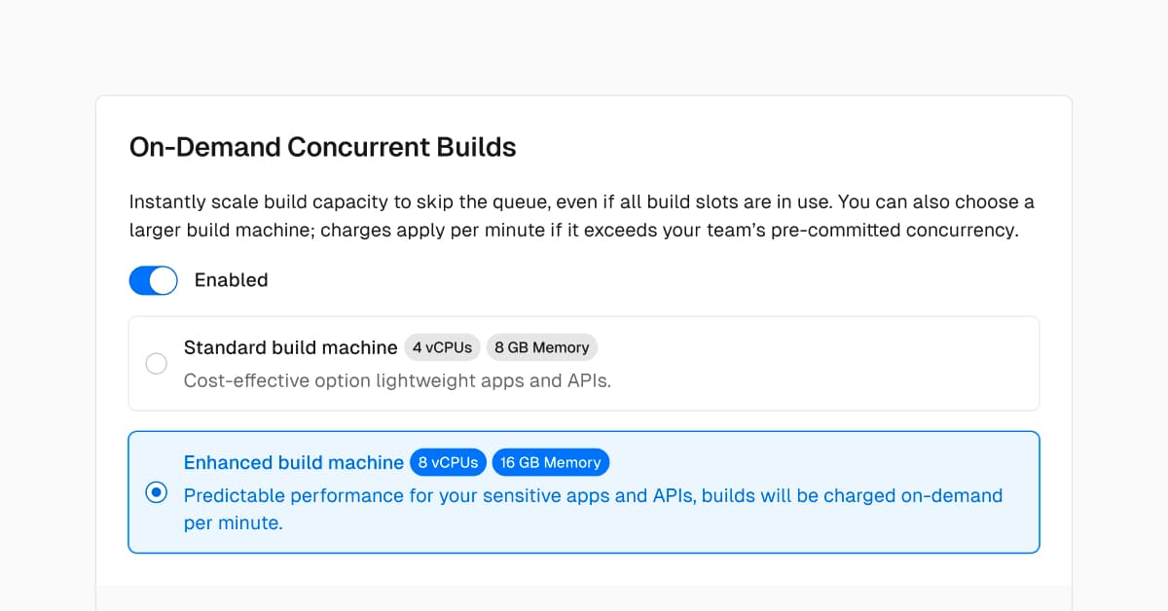The width and height of the screenshot is (1168, 611).
Task: Click the gray footer strip below Enhanced card
Action: pyautogui.click(x=584, y=597)
